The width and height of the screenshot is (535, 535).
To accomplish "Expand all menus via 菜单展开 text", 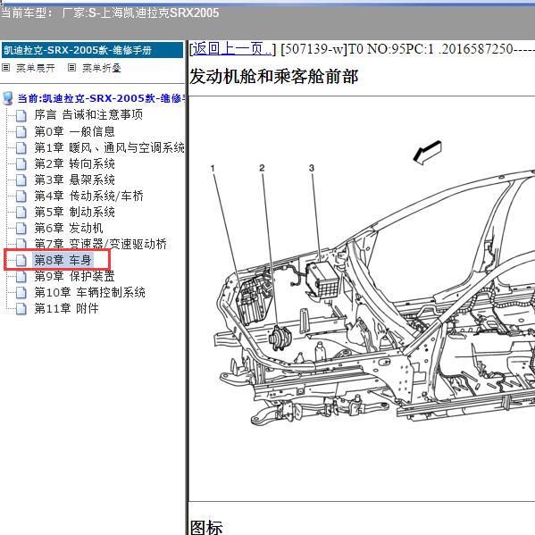I will point(36,68).
